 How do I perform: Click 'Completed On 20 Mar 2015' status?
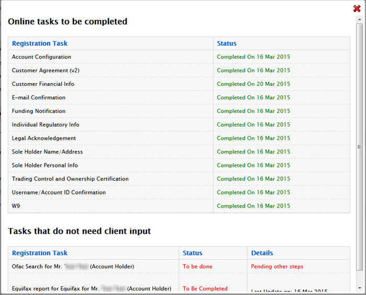tap(254, 84)
